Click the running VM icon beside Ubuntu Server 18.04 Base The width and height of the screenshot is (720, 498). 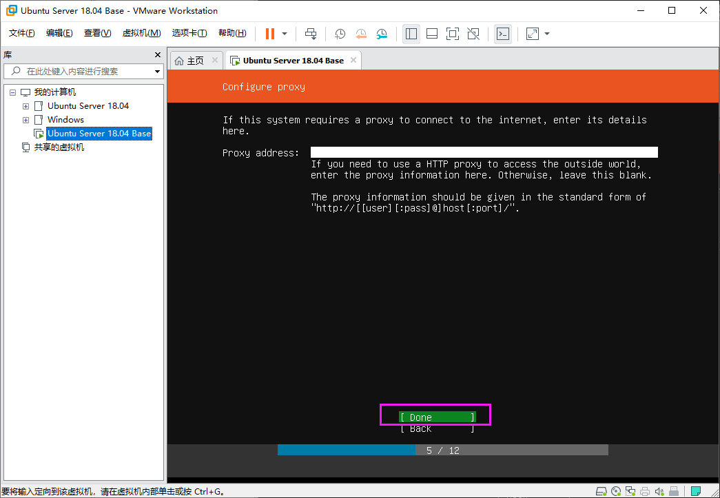39,134
